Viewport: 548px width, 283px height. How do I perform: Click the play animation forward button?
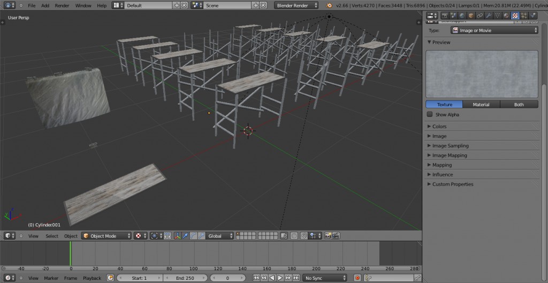[x=280, y=278]
